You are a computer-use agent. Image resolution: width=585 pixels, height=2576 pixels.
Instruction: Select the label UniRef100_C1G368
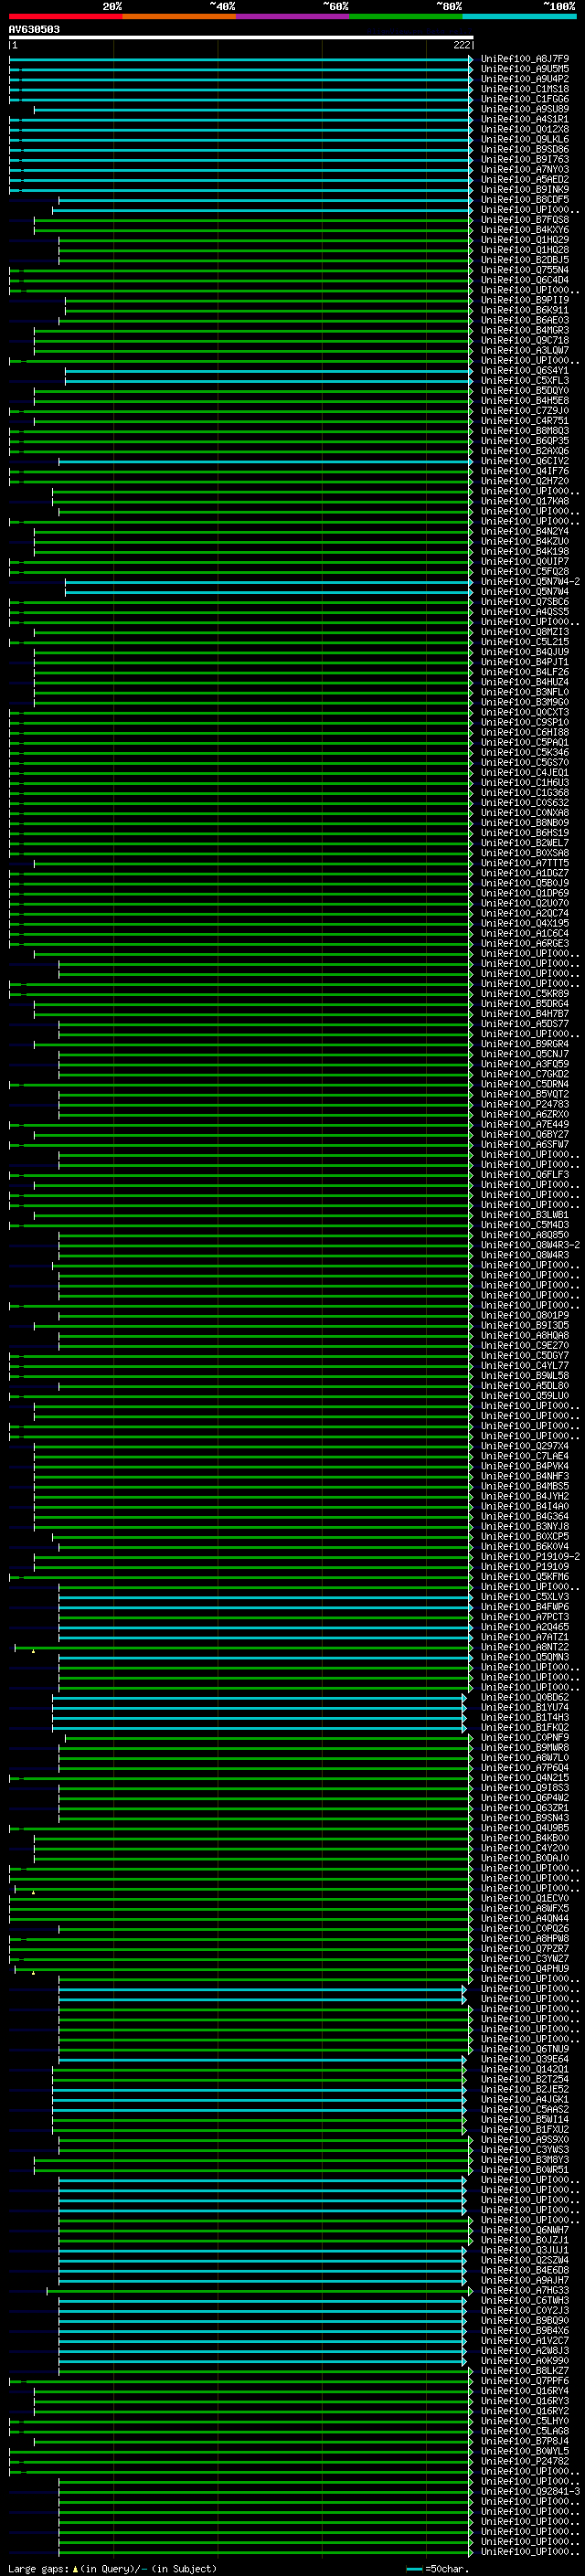525,792
